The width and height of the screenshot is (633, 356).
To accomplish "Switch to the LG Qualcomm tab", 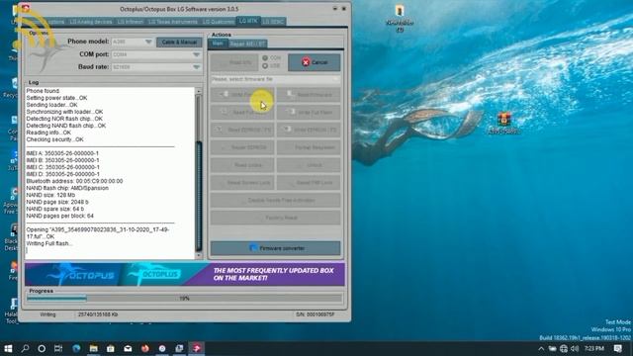I will pyautogui.click(x=218, y=22).
